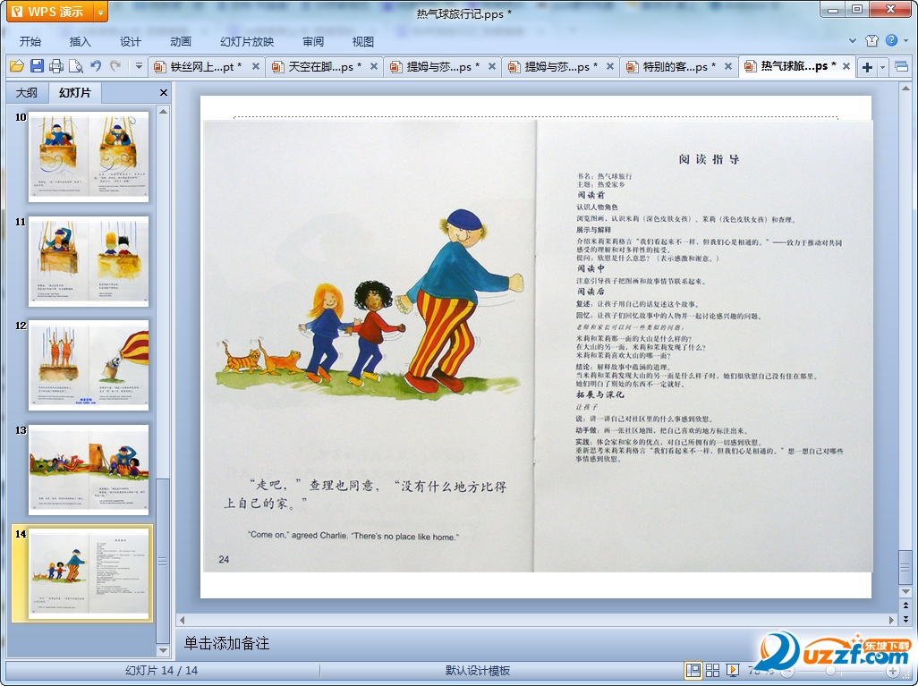
Task: Switch to the 幻灯片 slides pane tab
Action: (75, 92)
